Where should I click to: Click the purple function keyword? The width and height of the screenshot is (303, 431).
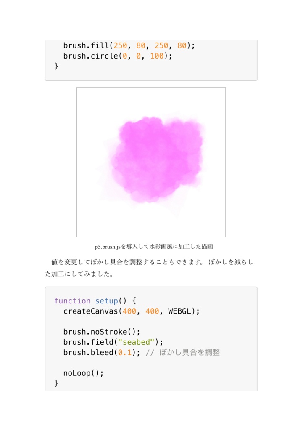coord(72,301)
